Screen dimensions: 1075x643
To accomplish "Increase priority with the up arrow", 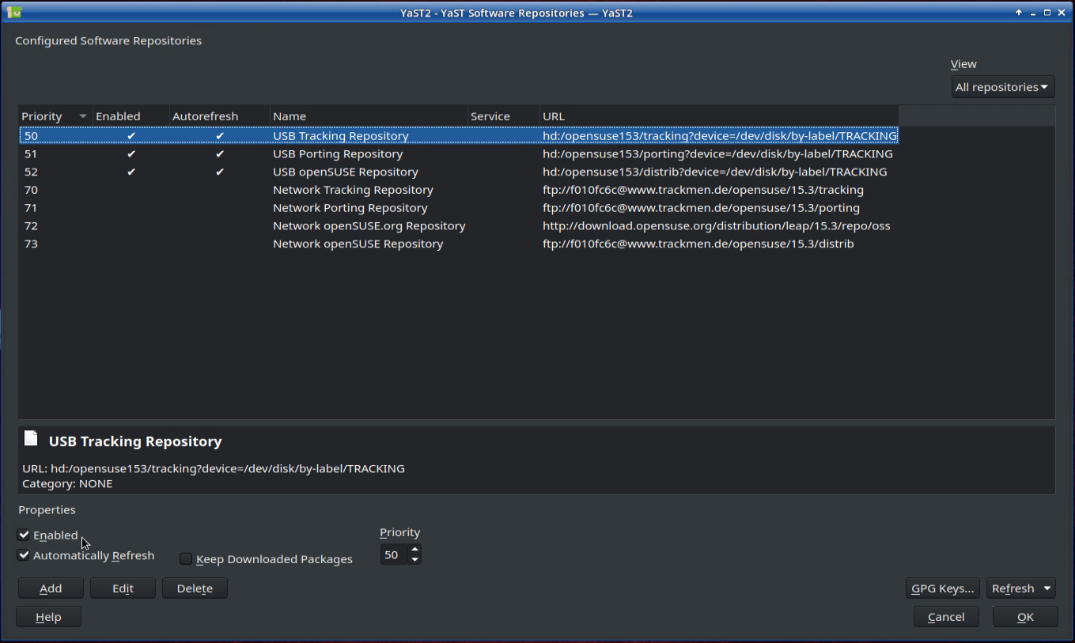I will point(414,550).
